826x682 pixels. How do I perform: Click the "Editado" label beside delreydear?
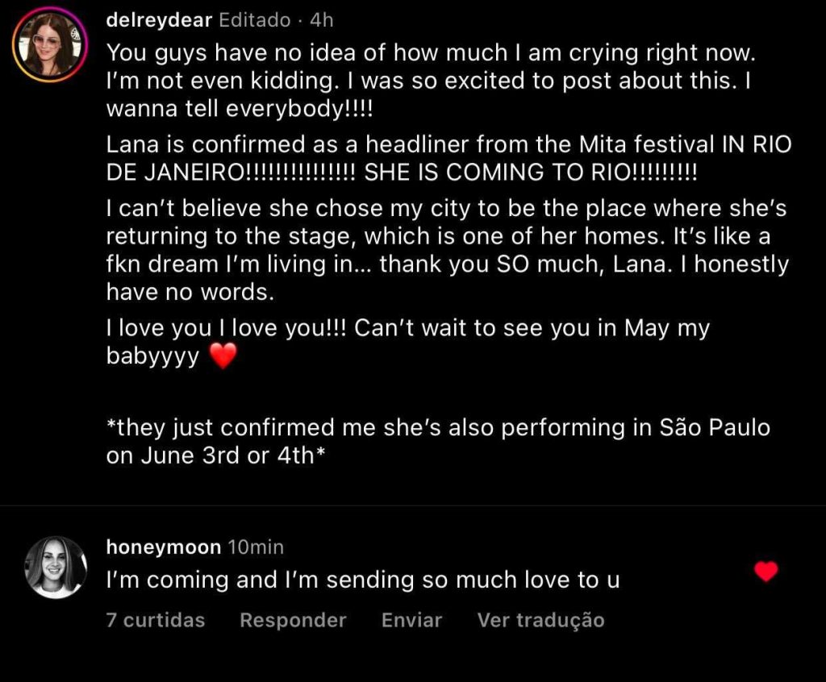pyautogui.click(x=255, y=20)
